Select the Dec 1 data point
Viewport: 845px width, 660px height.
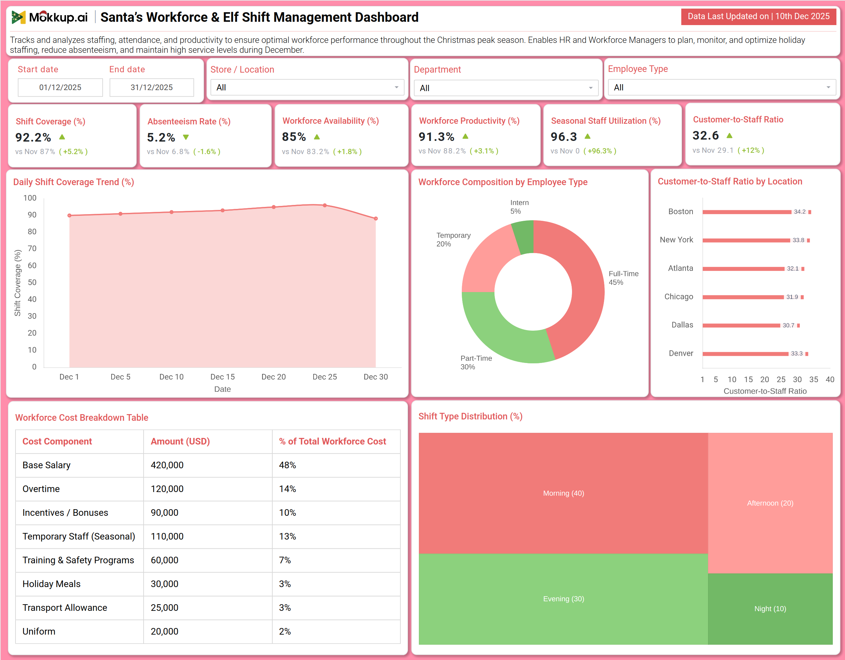(69, 215)
